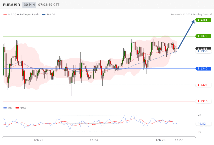The height and width of the screenshot is (145, 214).
Task: Click the blue RSI legend swatch
Action: (x=5, y=108)
